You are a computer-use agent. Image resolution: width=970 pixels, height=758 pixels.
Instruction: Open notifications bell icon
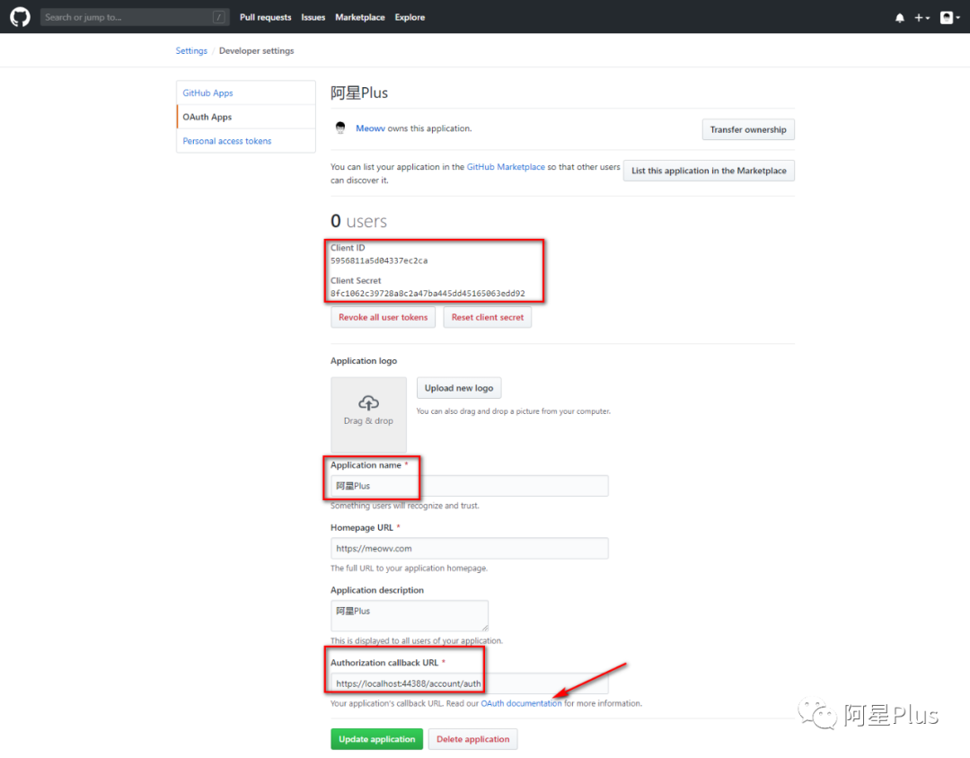(x=899, y=17)
